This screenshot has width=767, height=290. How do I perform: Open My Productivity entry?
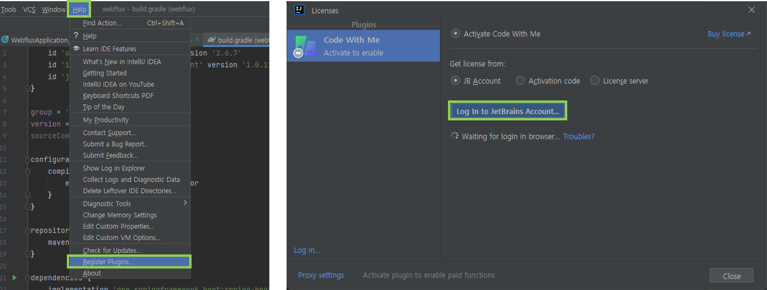(130, 120)
